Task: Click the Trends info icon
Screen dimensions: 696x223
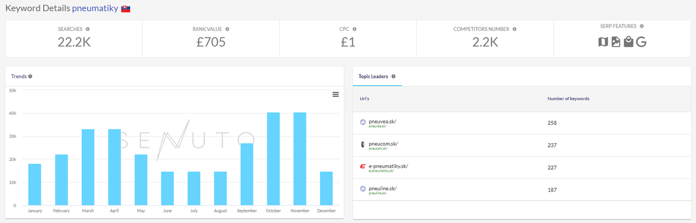Action: (x=30, y=76)
